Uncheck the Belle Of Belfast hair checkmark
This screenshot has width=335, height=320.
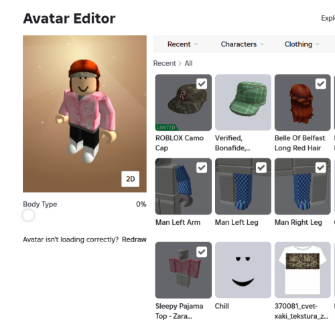point(321,84)
